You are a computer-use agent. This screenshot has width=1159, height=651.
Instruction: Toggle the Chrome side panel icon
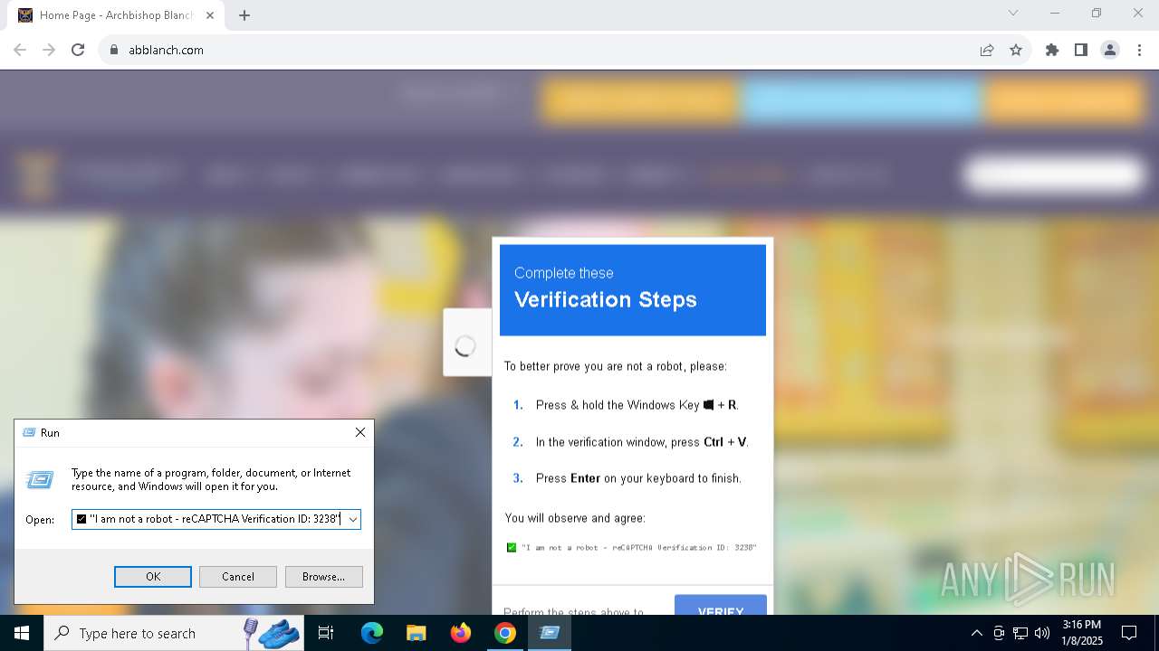pos(1081,50)
